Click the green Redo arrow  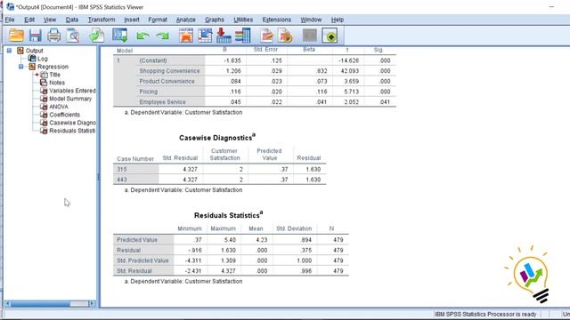(162, 36)
